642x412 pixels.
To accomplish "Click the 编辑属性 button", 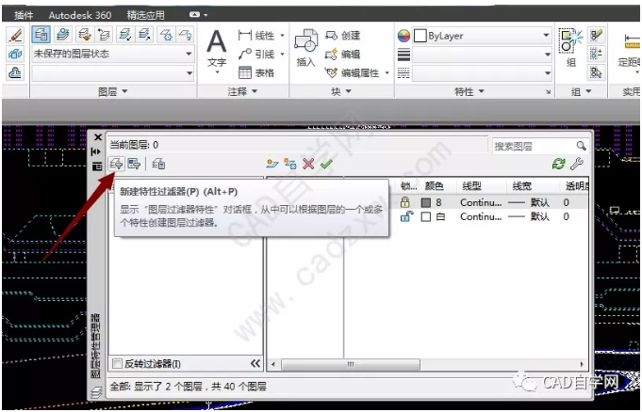I will point(353,72).
